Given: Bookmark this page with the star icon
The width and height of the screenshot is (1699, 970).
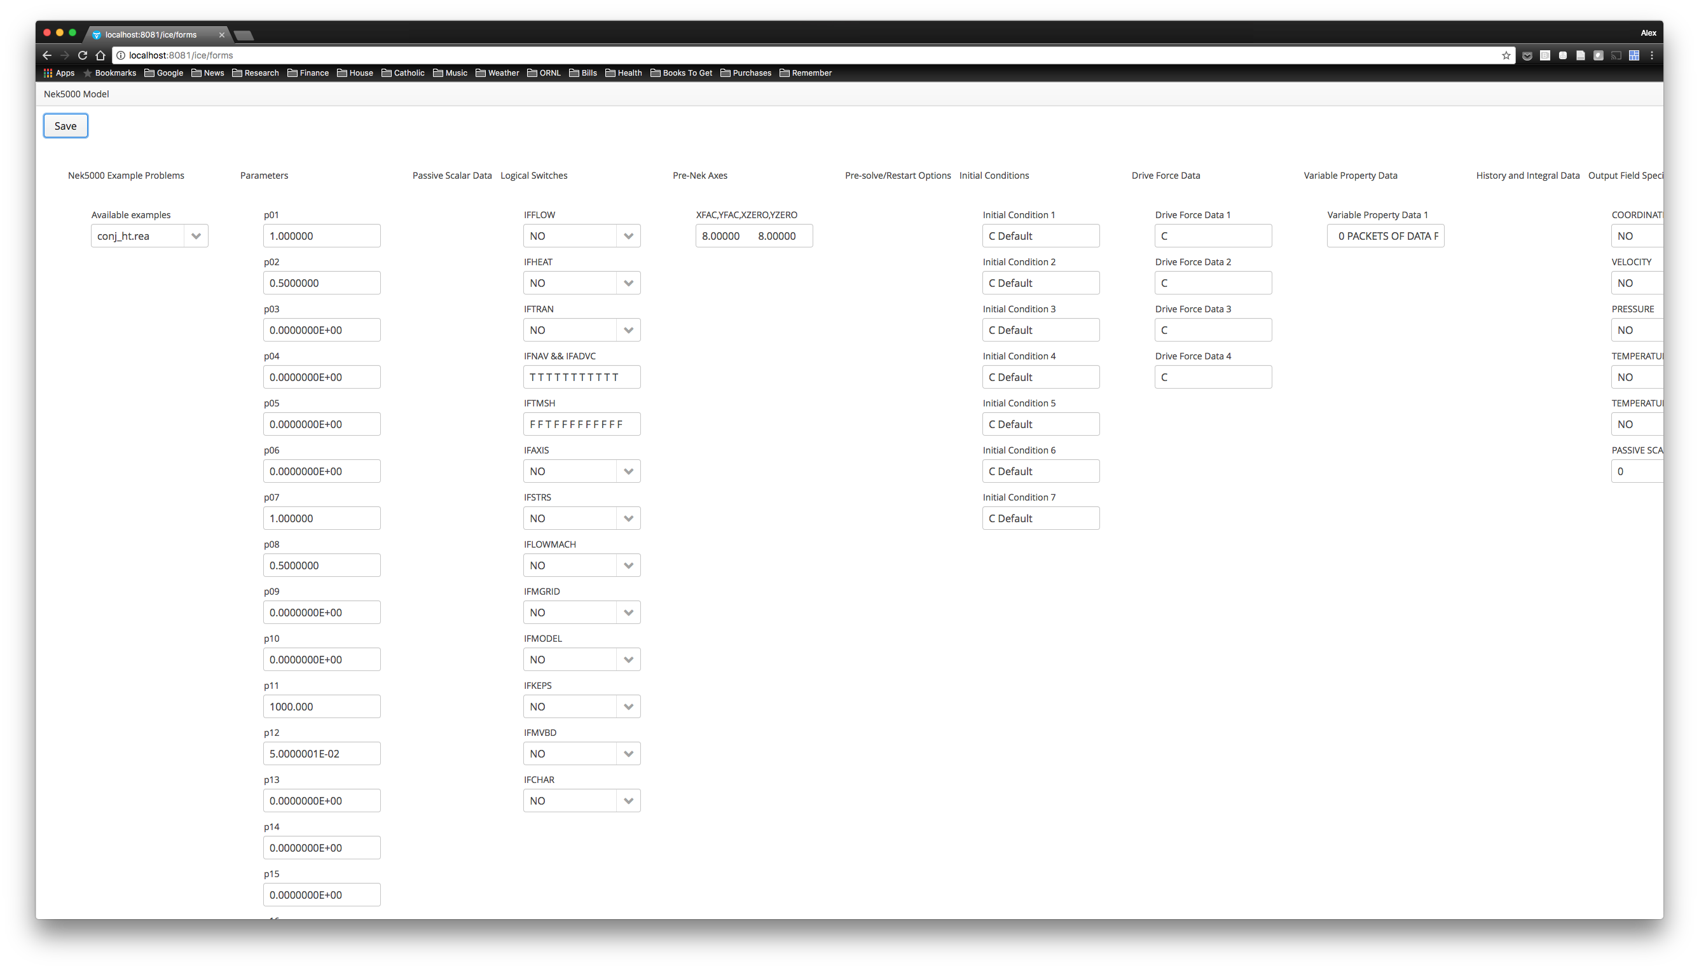Looking at the screenshot, I should pyautogui.click(x=1506, y=55).
